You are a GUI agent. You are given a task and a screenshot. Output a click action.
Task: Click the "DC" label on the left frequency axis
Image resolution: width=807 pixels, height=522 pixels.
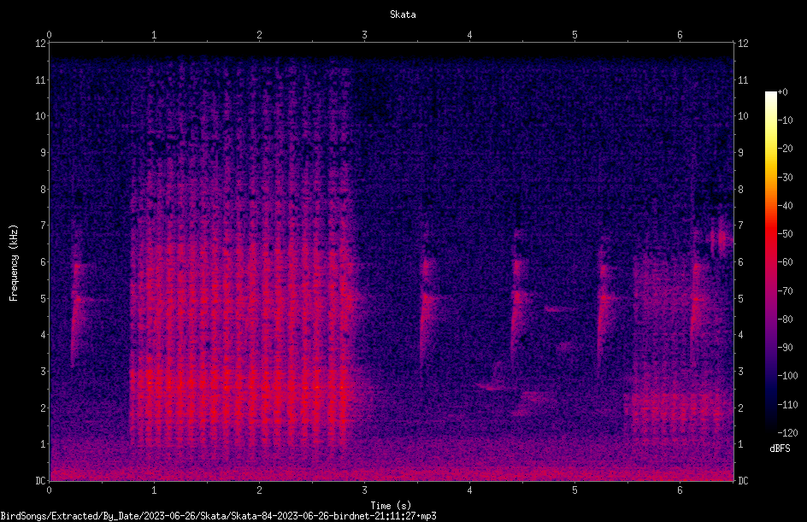[x=41, y=481]
